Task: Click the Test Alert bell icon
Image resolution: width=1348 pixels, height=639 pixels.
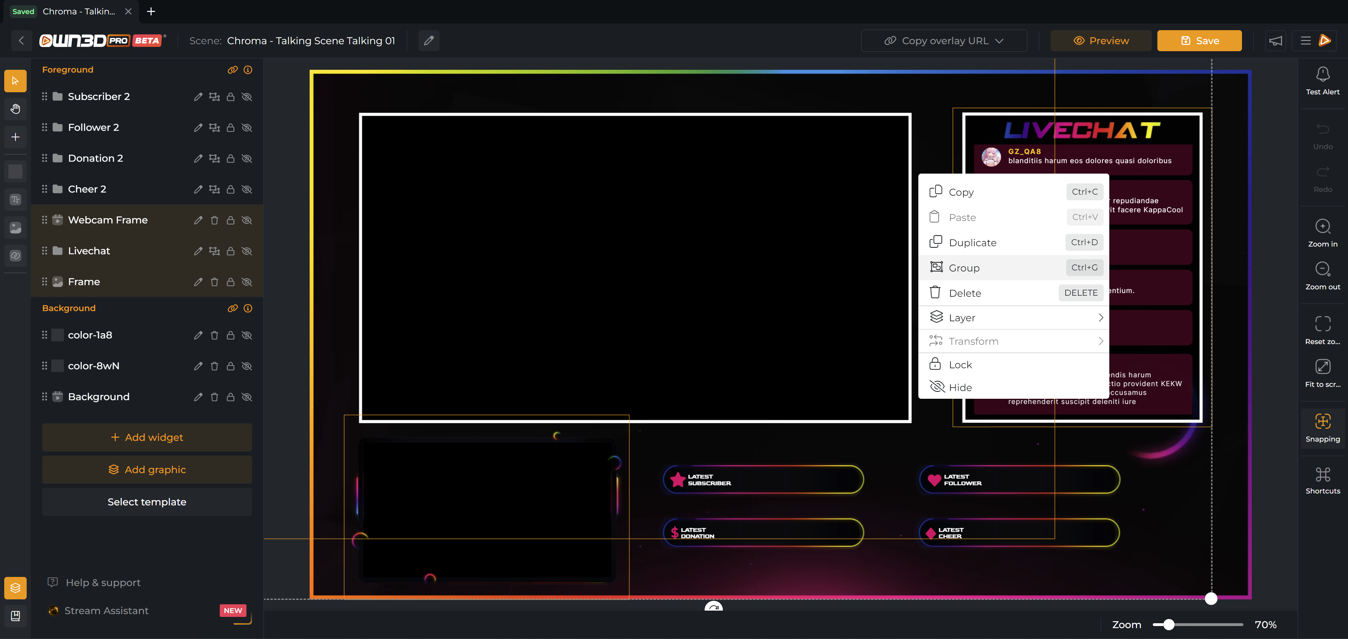Action: pos(1322,74)
